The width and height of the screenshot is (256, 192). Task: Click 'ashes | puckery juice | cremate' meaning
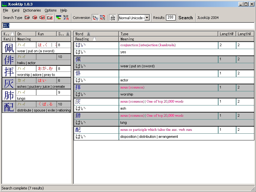[41, 87]
